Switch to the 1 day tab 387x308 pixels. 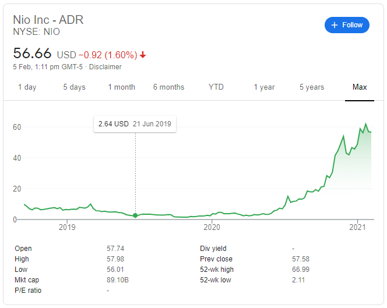(x=27, y=87)
